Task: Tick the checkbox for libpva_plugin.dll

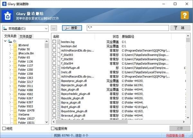Action: (x=54, y=102)
